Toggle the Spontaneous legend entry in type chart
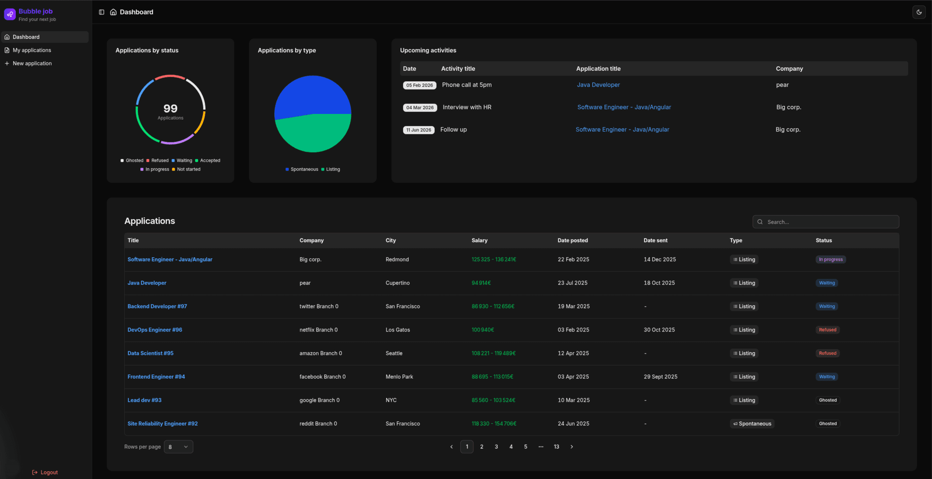The image size is (932, 479). click(302, 169)
